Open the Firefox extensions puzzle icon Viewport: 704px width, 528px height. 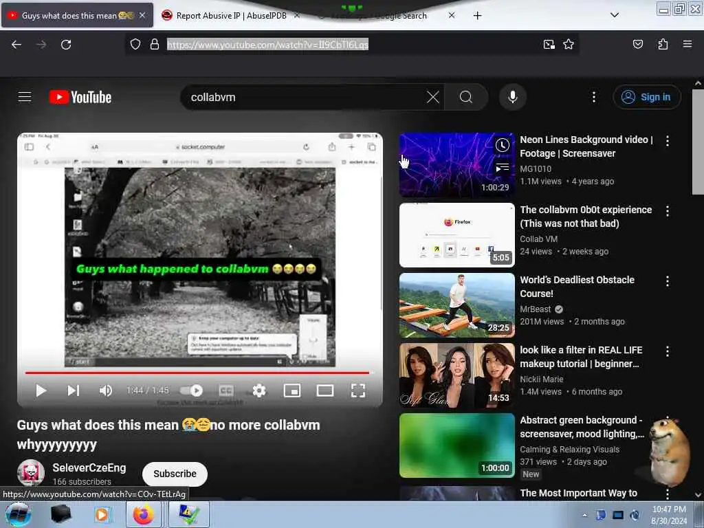pos(663,44)
